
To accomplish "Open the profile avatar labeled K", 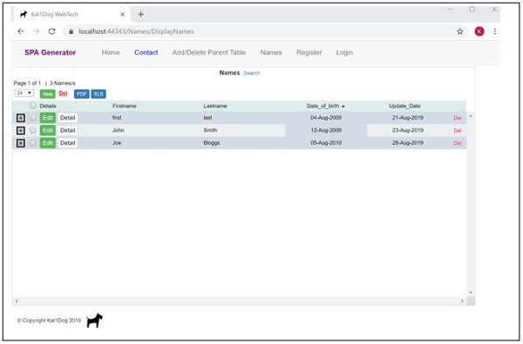I will (479, 31).
